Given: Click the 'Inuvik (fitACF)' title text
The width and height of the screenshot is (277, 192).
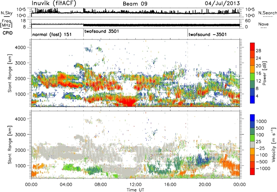Looking at the screenshot, I should coord(54,3).
